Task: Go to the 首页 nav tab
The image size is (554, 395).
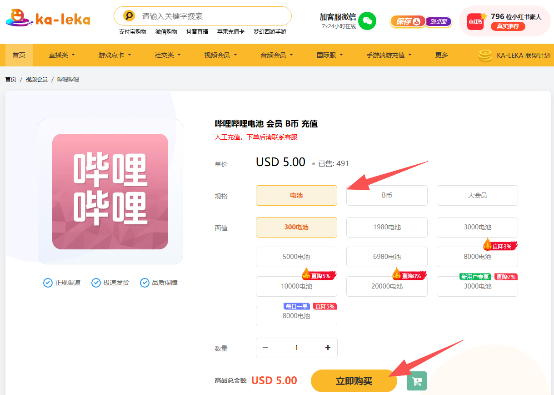Action: coord(19,55)
